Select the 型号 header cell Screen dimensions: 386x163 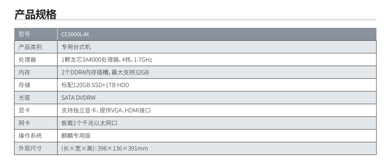(36, 34)
